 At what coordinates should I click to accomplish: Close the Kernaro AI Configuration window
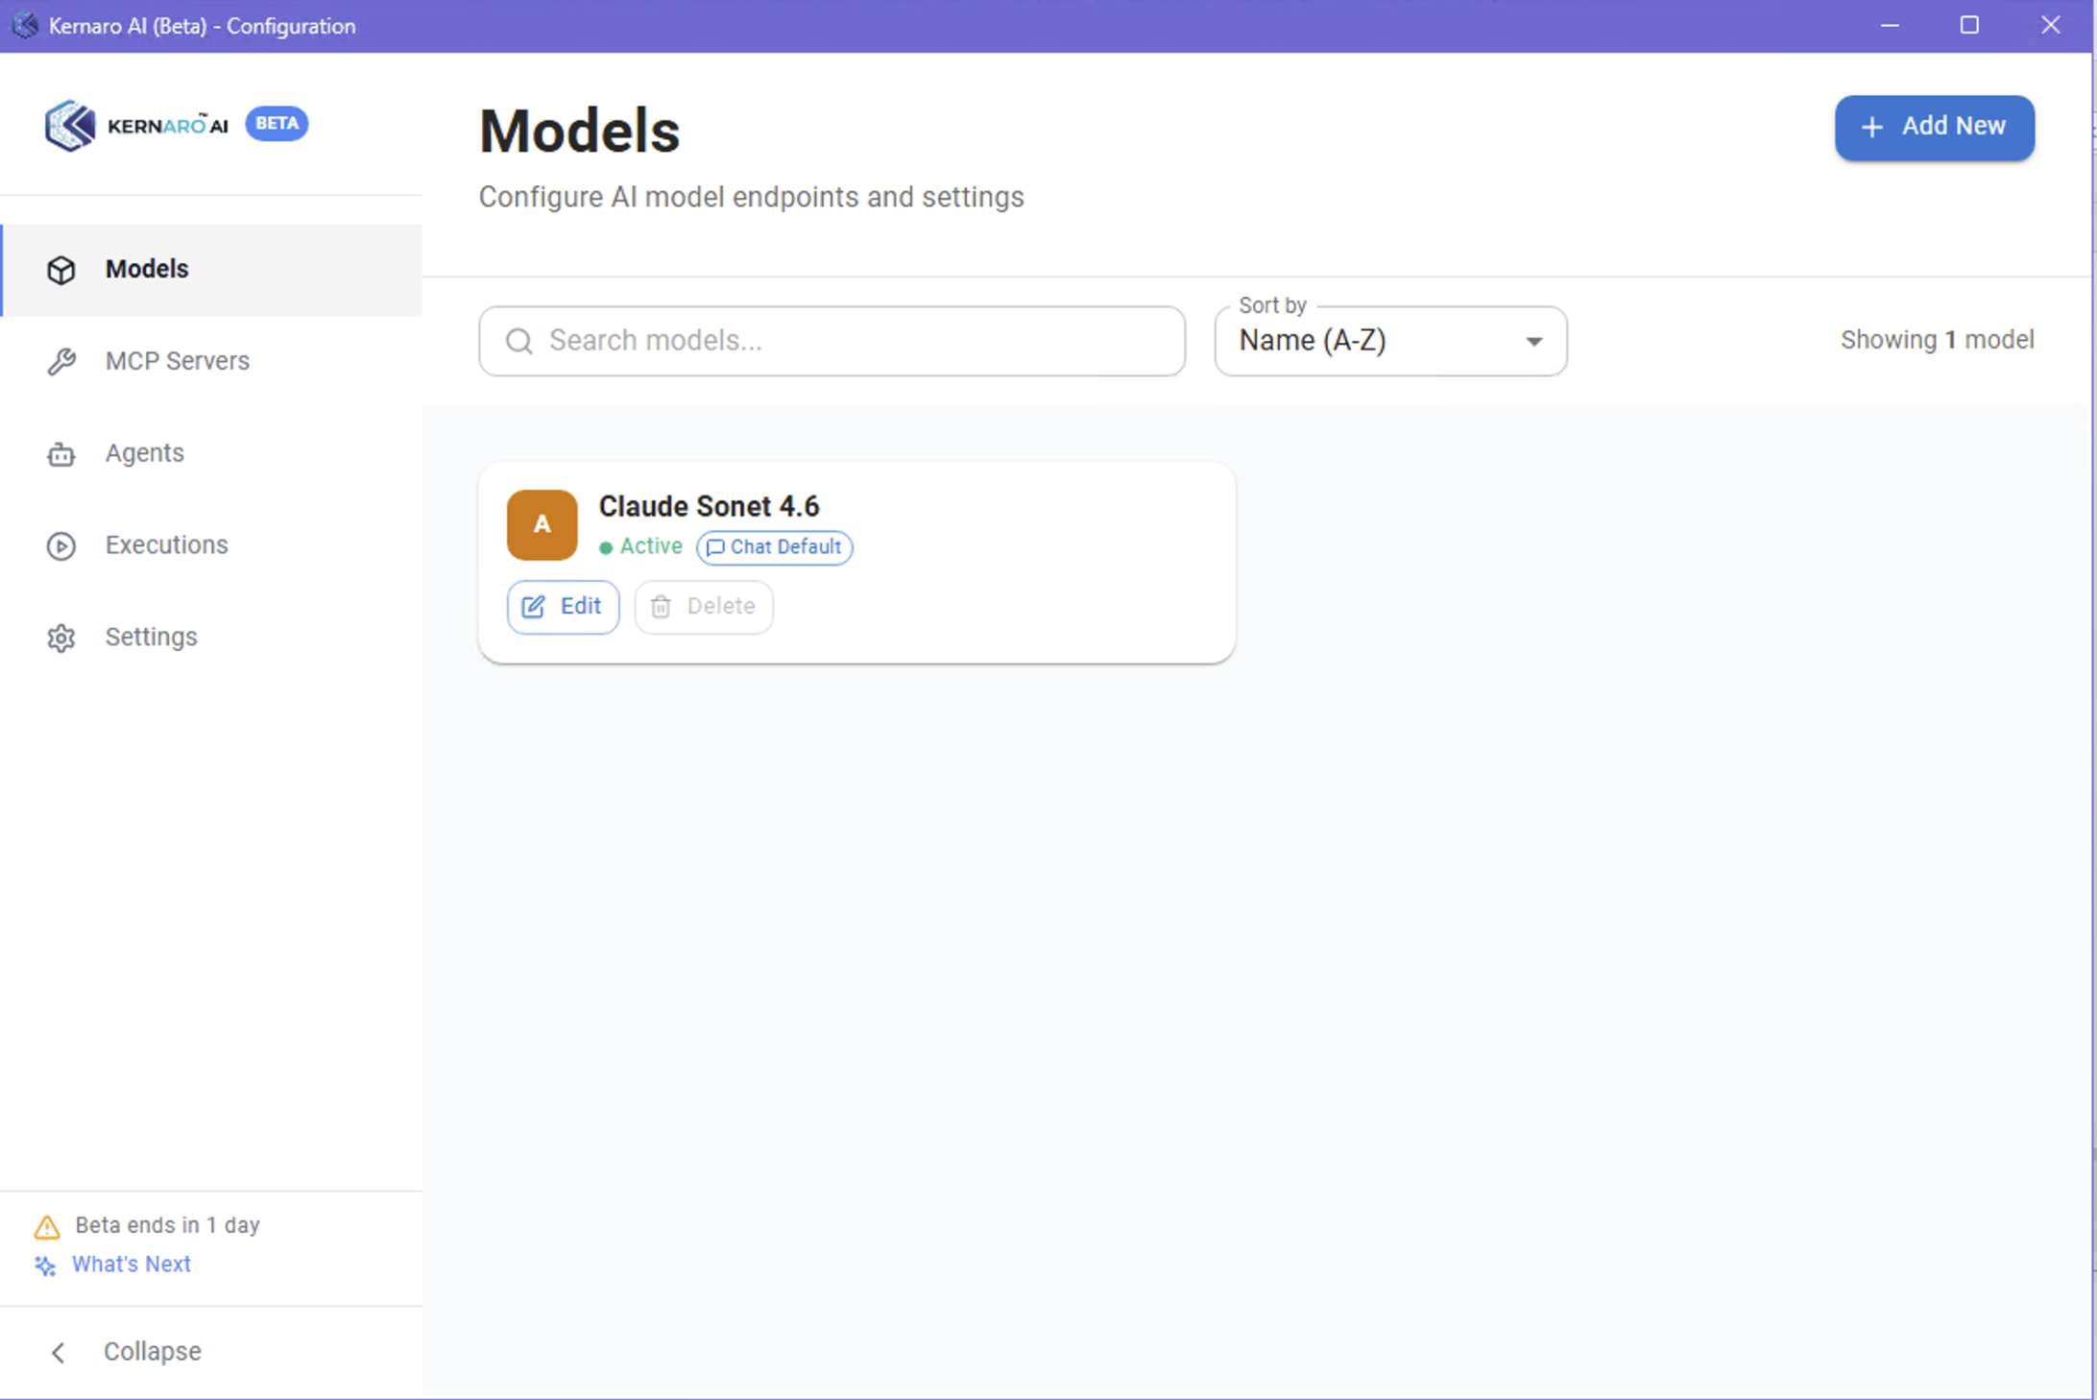coord(2050,26)
